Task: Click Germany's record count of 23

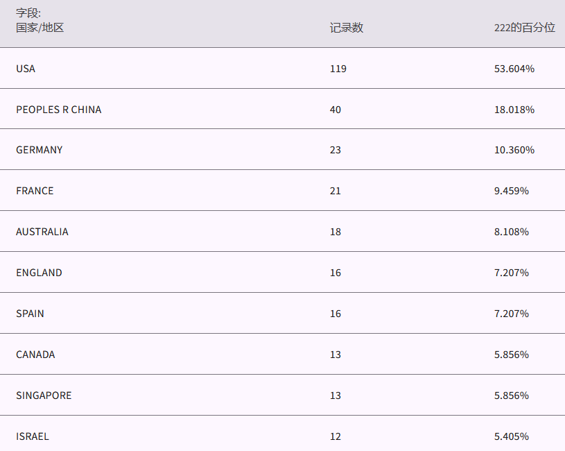Action: click(336, 150)
